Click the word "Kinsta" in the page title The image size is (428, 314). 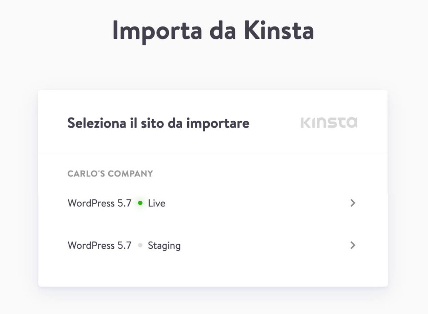coord(279,30)
